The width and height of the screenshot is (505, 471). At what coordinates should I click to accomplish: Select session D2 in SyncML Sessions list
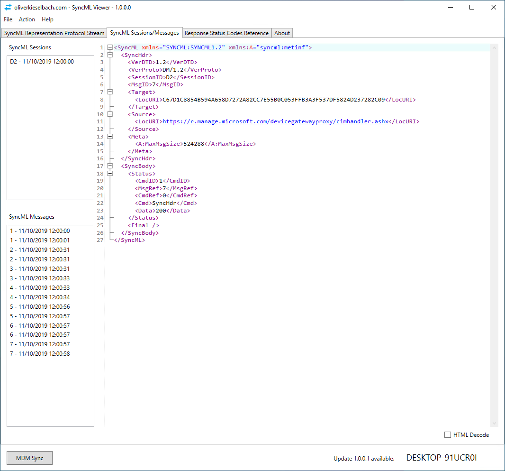point(42,61)
